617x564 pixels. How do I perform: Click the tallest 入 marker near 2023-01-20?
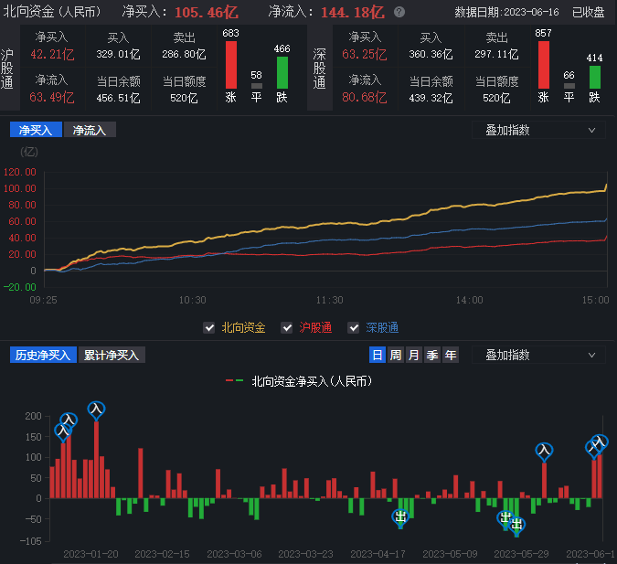click(96, 410)
